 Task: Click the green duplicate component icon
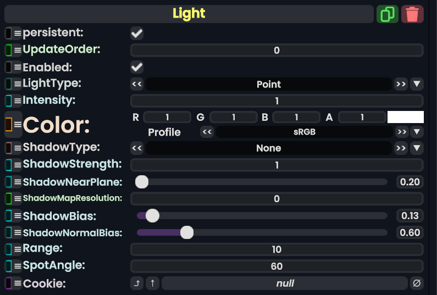(x=388, y=14)
